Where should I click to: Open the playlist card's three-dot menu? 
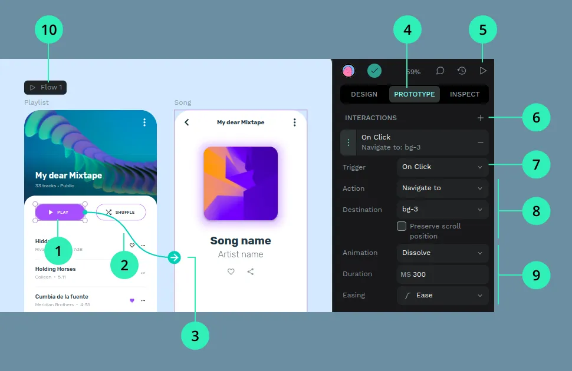144,122
